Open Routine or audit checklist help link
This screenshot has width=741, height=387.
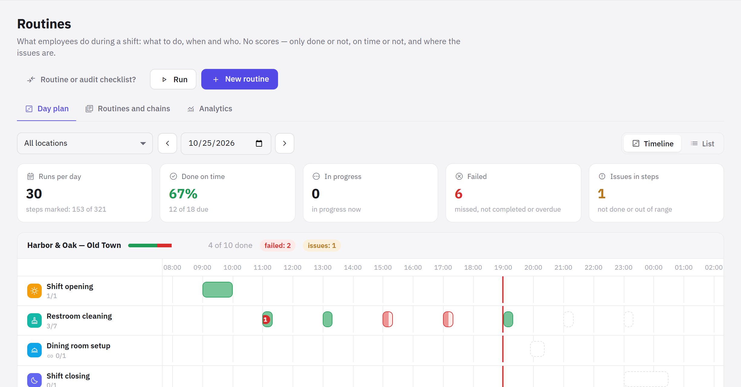(x=82, y=80)
